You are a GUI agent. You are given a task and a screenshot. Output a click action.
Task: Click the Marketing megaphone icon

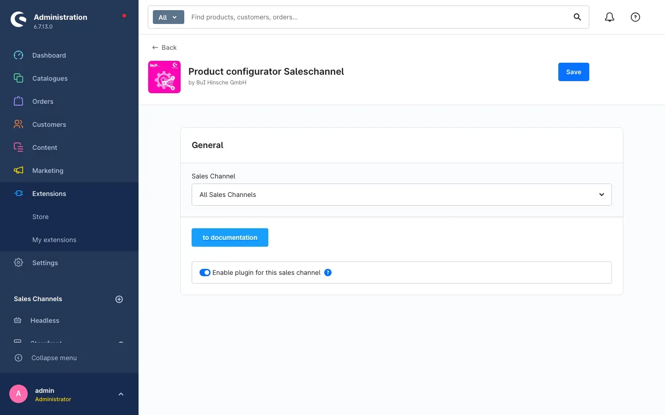pos(18,171)
